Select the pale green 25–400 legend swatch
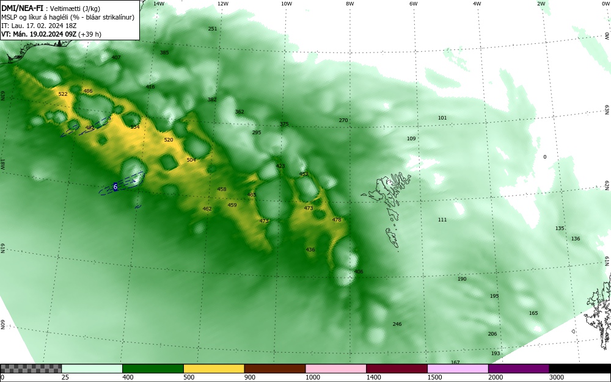Image resolution: width=611 pixels, height=382 pixels. pos(92,369)
